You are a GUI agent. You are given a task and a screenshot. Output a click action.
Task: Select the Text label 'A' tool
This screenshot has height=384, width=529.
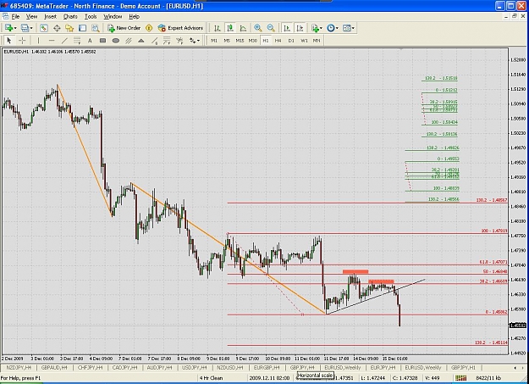coord(90,41)
